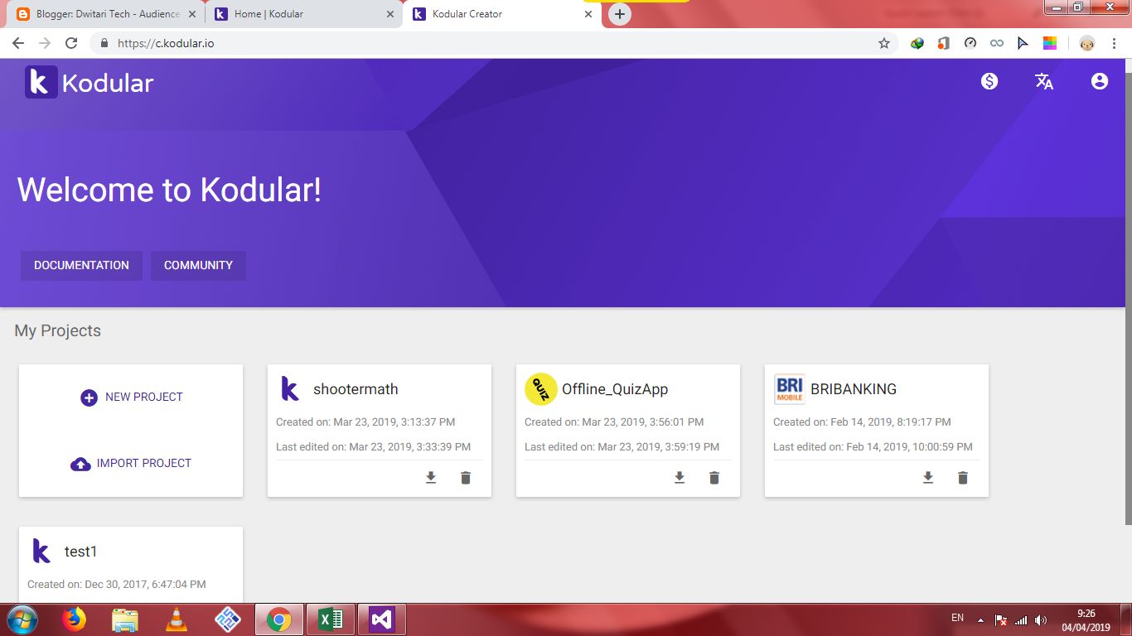The image size is (1132, 636).
Task: Download the BRIBANKING project
Action: tap(927, 478)
